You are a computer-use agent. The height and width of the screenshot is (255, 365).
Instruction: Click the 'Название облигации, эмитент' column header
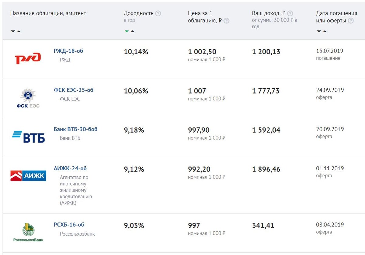point(48,13)
